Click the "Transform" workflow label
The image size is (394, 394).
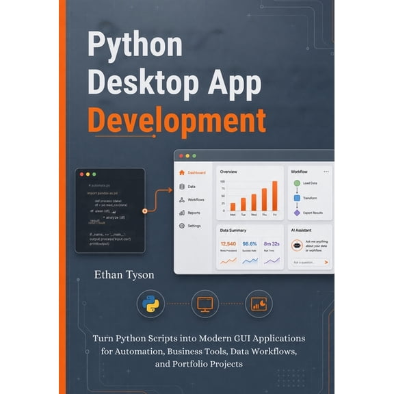click(310, 198)
